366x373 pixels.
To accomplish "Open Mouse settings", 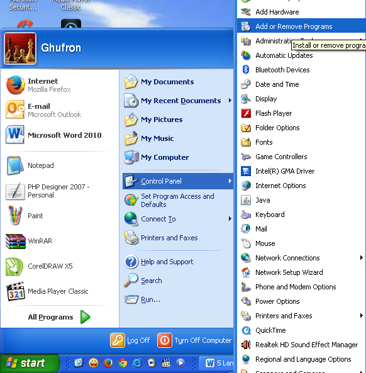I will tap(301, 243).
